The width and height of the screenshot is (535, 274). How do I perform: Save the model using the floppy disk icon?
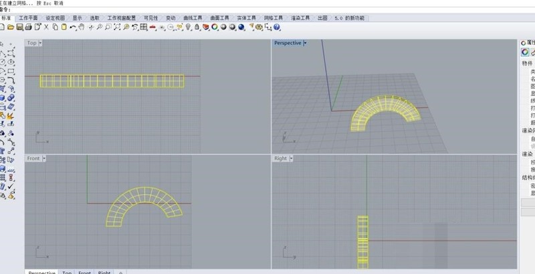pos(20,27)
